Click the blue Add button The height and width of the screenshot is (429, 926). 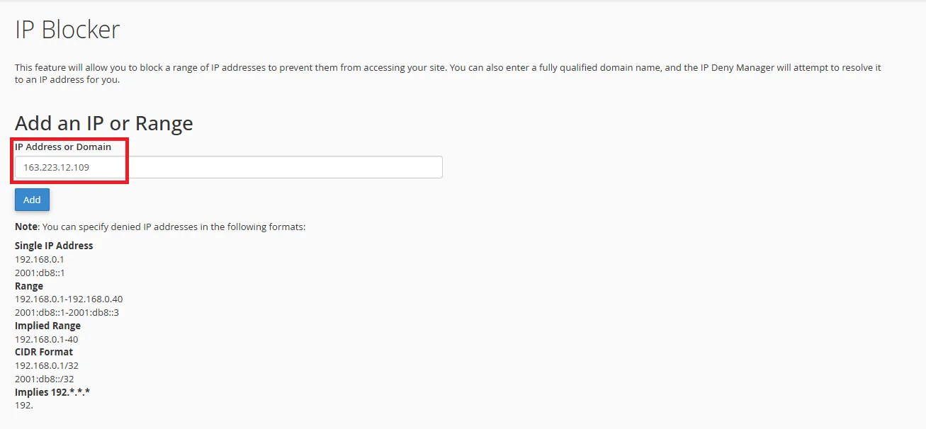tap(32, 200)
